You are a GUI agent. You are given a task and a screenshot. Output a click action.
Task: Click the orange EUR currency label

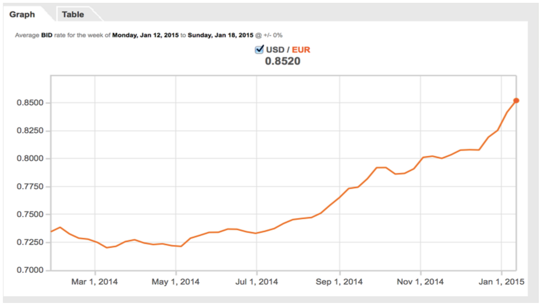click(x=301, y=50)
